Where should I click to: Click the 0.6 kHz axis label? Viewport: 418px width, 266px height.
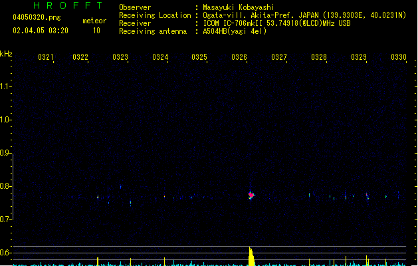click(x=5, y=253)
